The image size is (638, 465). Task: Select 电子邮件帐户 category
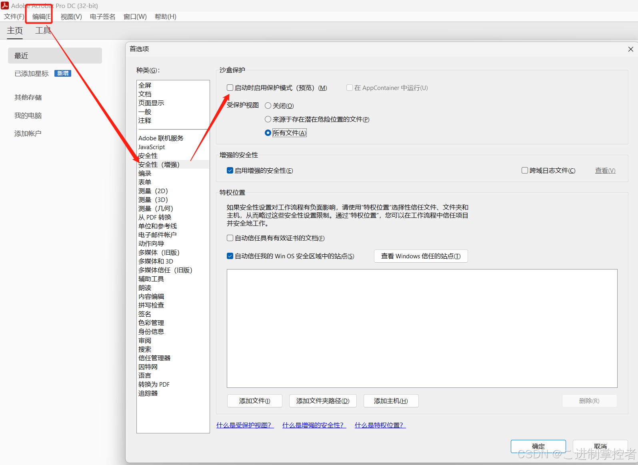(x=173, y=235)
